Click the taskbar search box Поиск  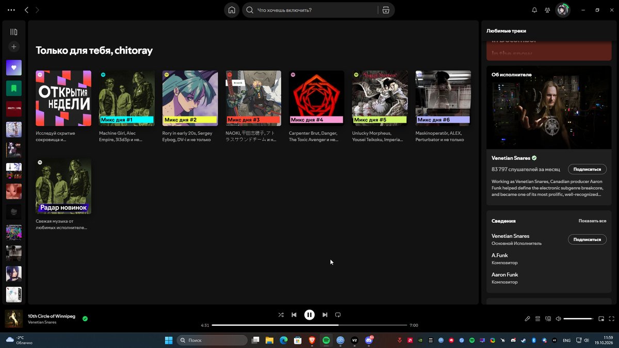212,340
